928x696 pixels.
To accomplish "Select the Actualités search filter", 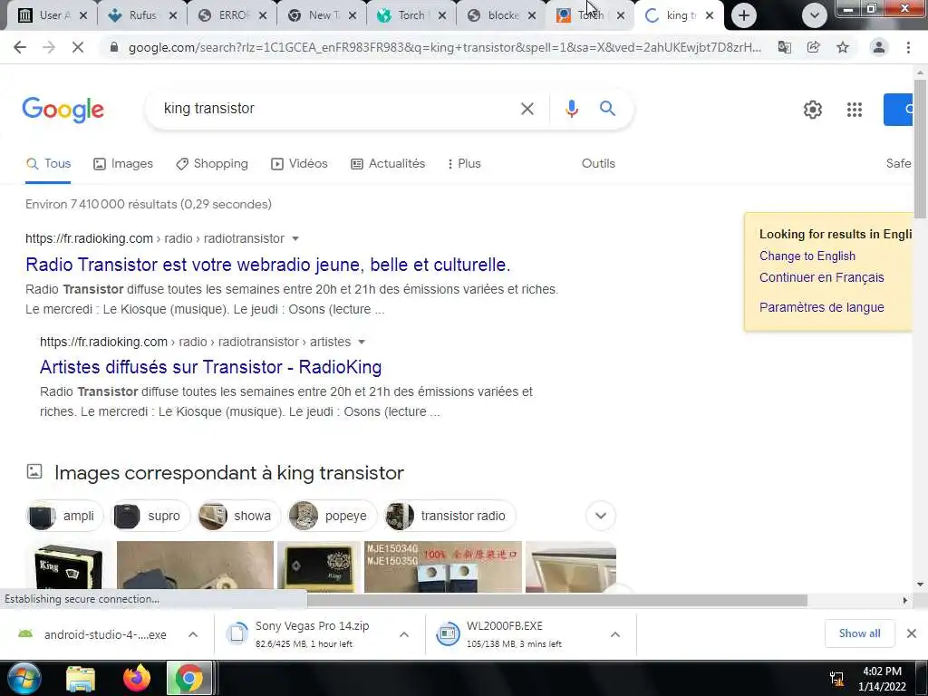I will click(x=388, y=164).
